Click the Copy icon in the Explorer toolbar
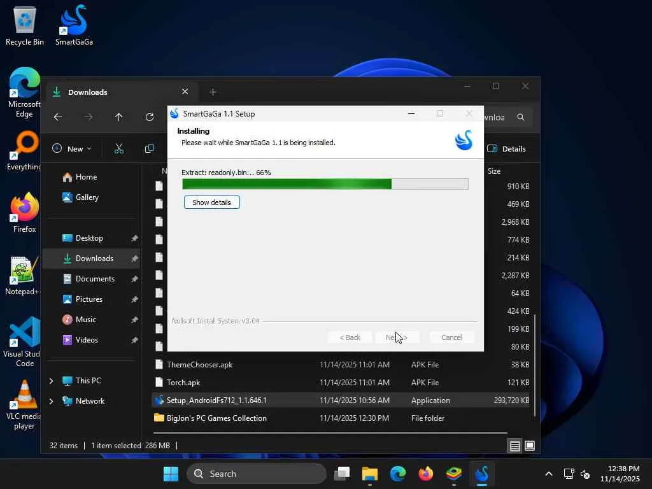This screenshot has width=652, height=489. 150,148
